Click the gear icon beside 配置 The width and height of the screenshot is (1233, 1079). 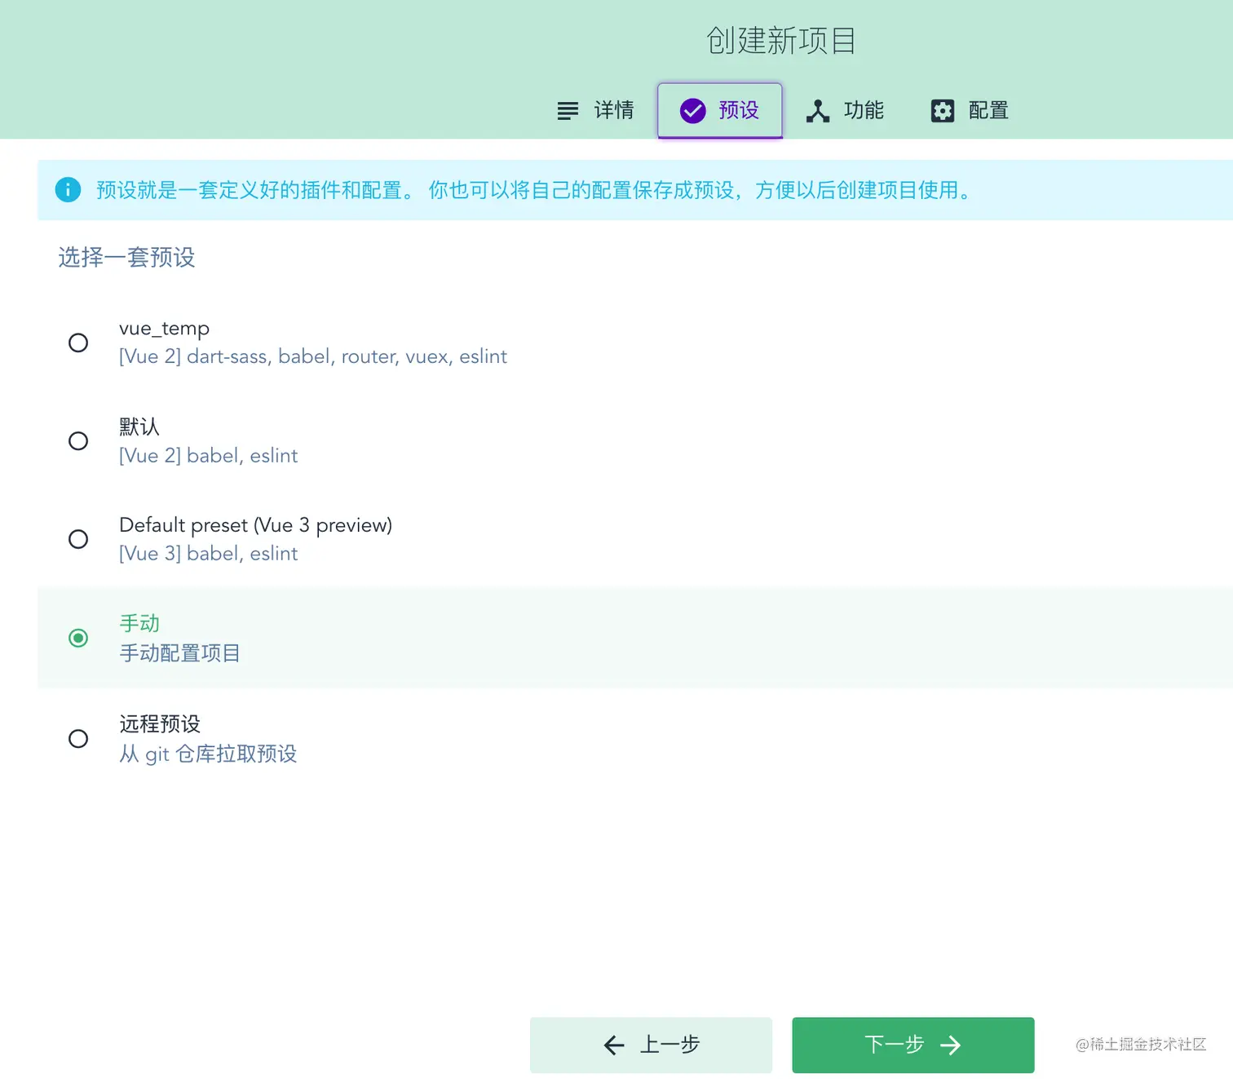943,111
